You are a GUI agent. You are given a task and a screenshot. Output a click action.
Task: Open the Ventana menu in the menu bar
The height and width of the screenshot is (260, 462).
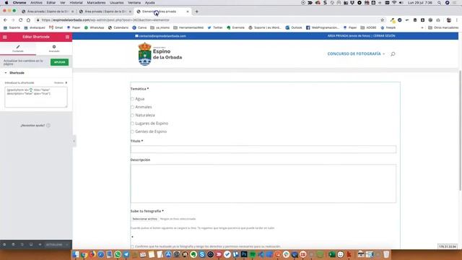click(x=134, y=3)
